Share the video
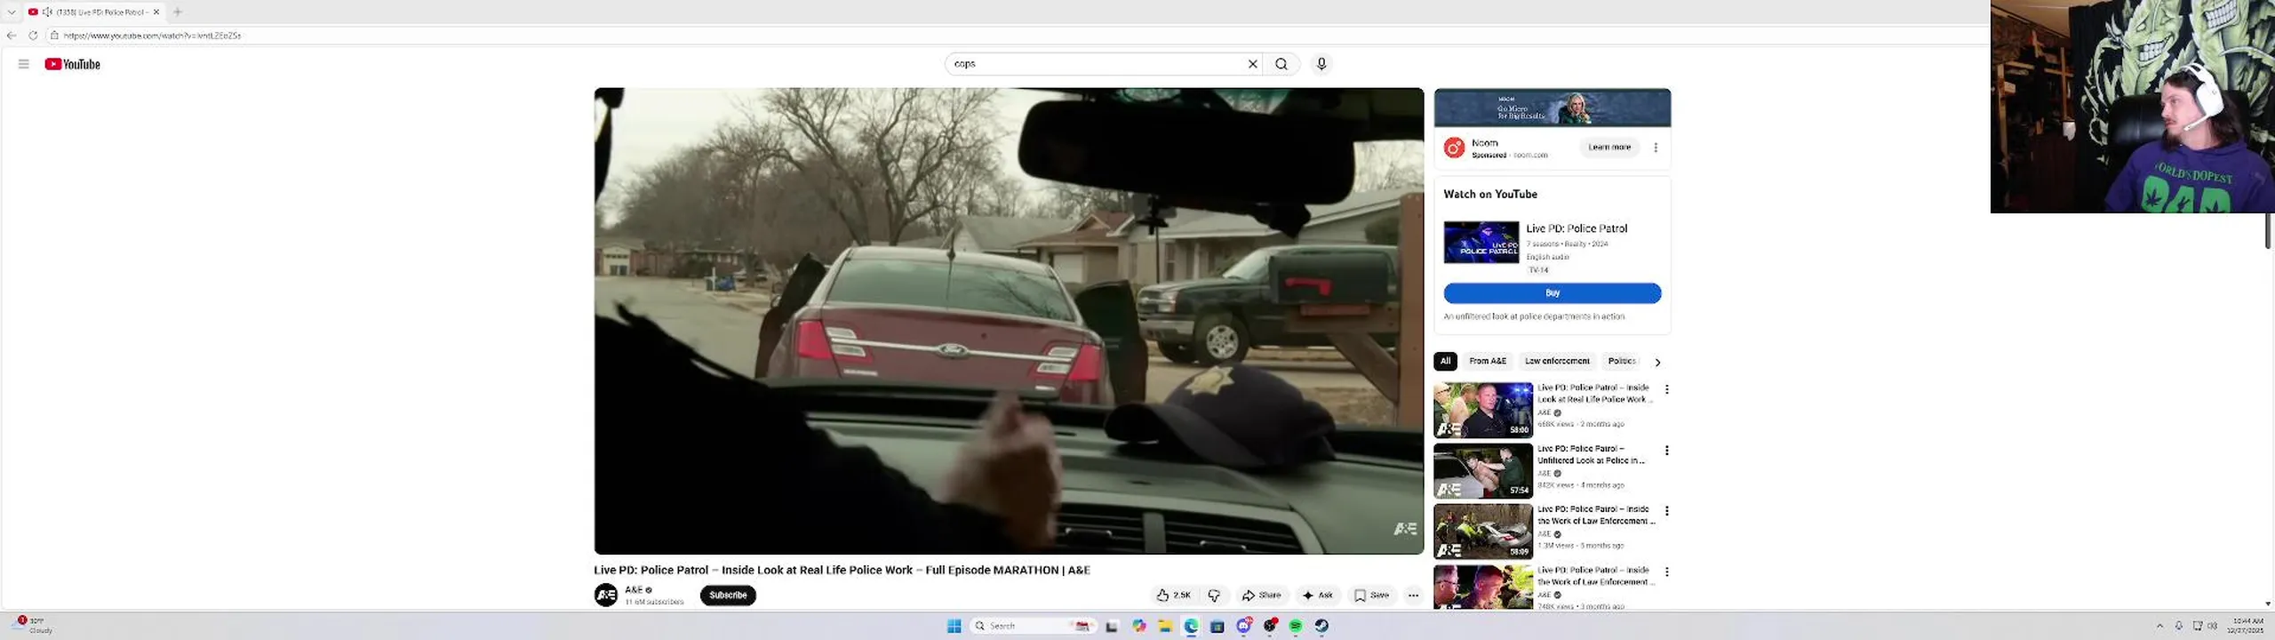Image resolution: width=2275 pixels, height=640 pixels. tap(1261, 596)
